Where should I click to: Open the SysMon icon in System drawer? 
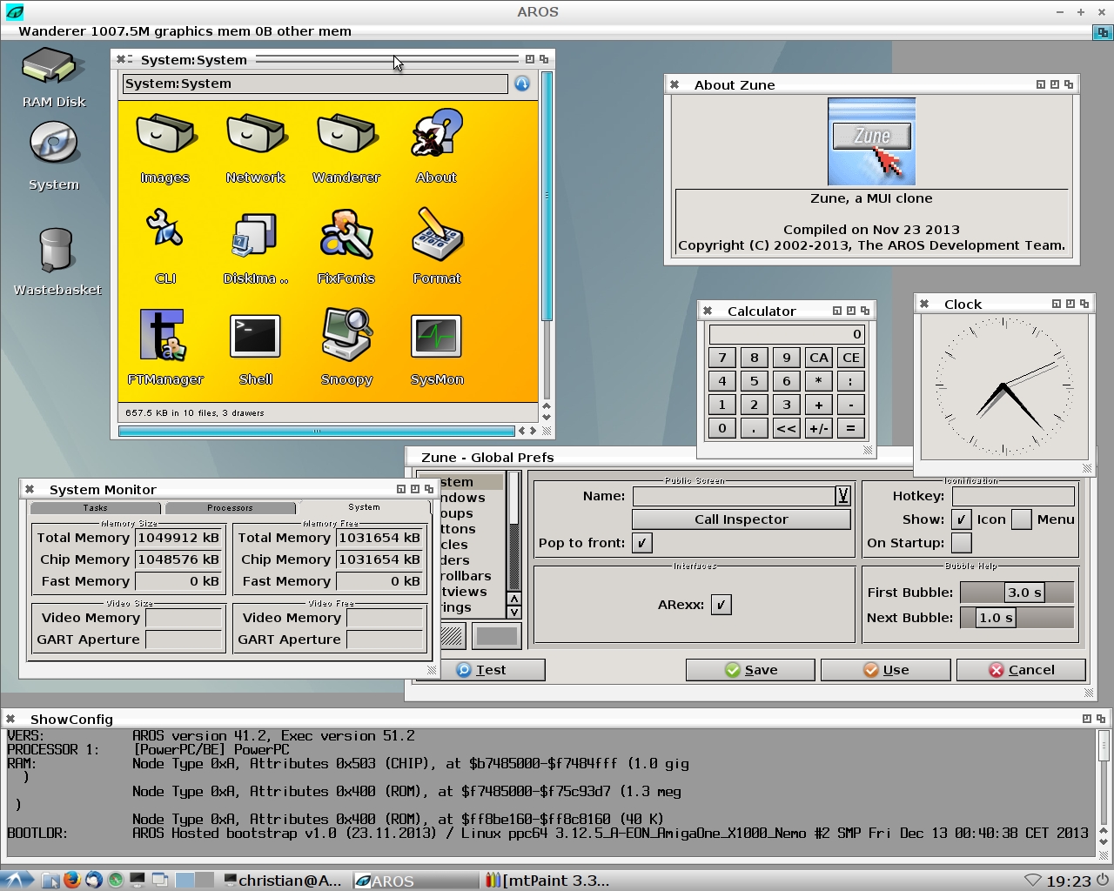[x=436, y=338]
